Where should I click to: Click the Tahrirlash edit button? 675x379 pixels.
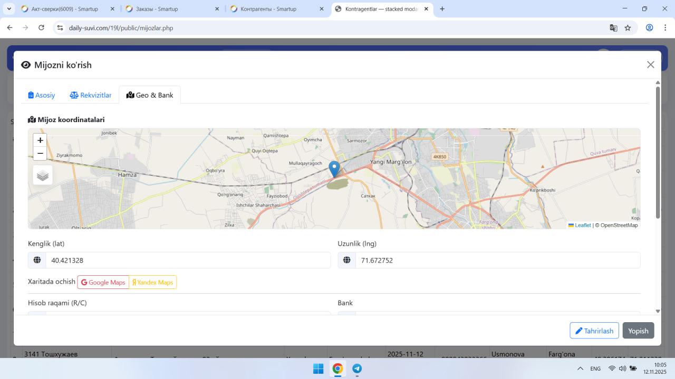[594, 331]
